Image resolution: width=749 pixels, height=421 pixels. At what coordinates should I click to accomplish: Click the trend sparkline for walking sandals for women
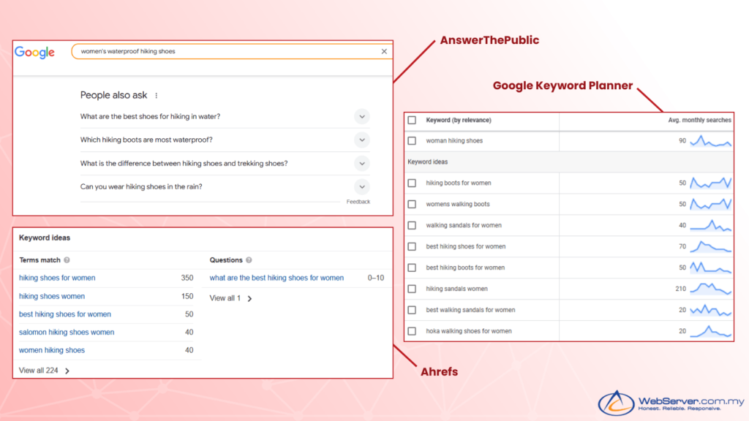(x=710, y=225)
